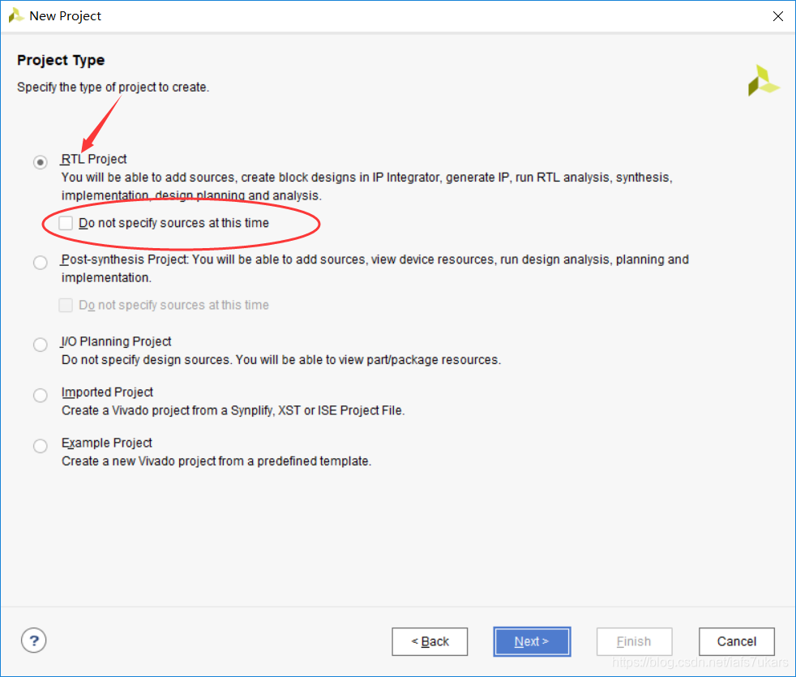
Task: Click the 'Project Type' heading text
Action: coord(61,60)
